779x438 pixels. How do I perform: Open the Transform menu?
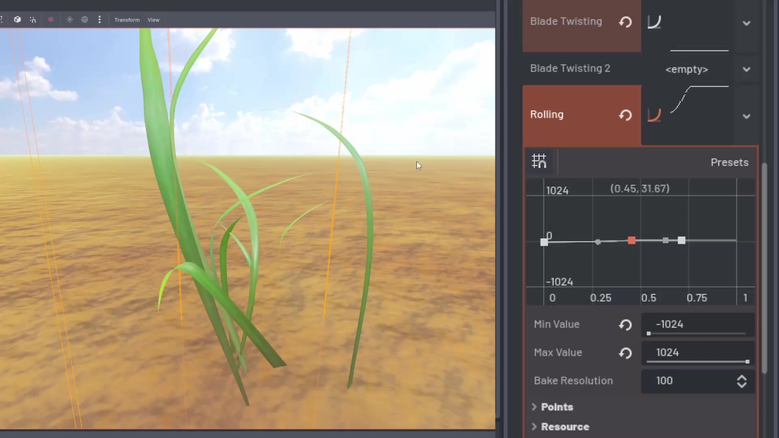tap(127, 20)
